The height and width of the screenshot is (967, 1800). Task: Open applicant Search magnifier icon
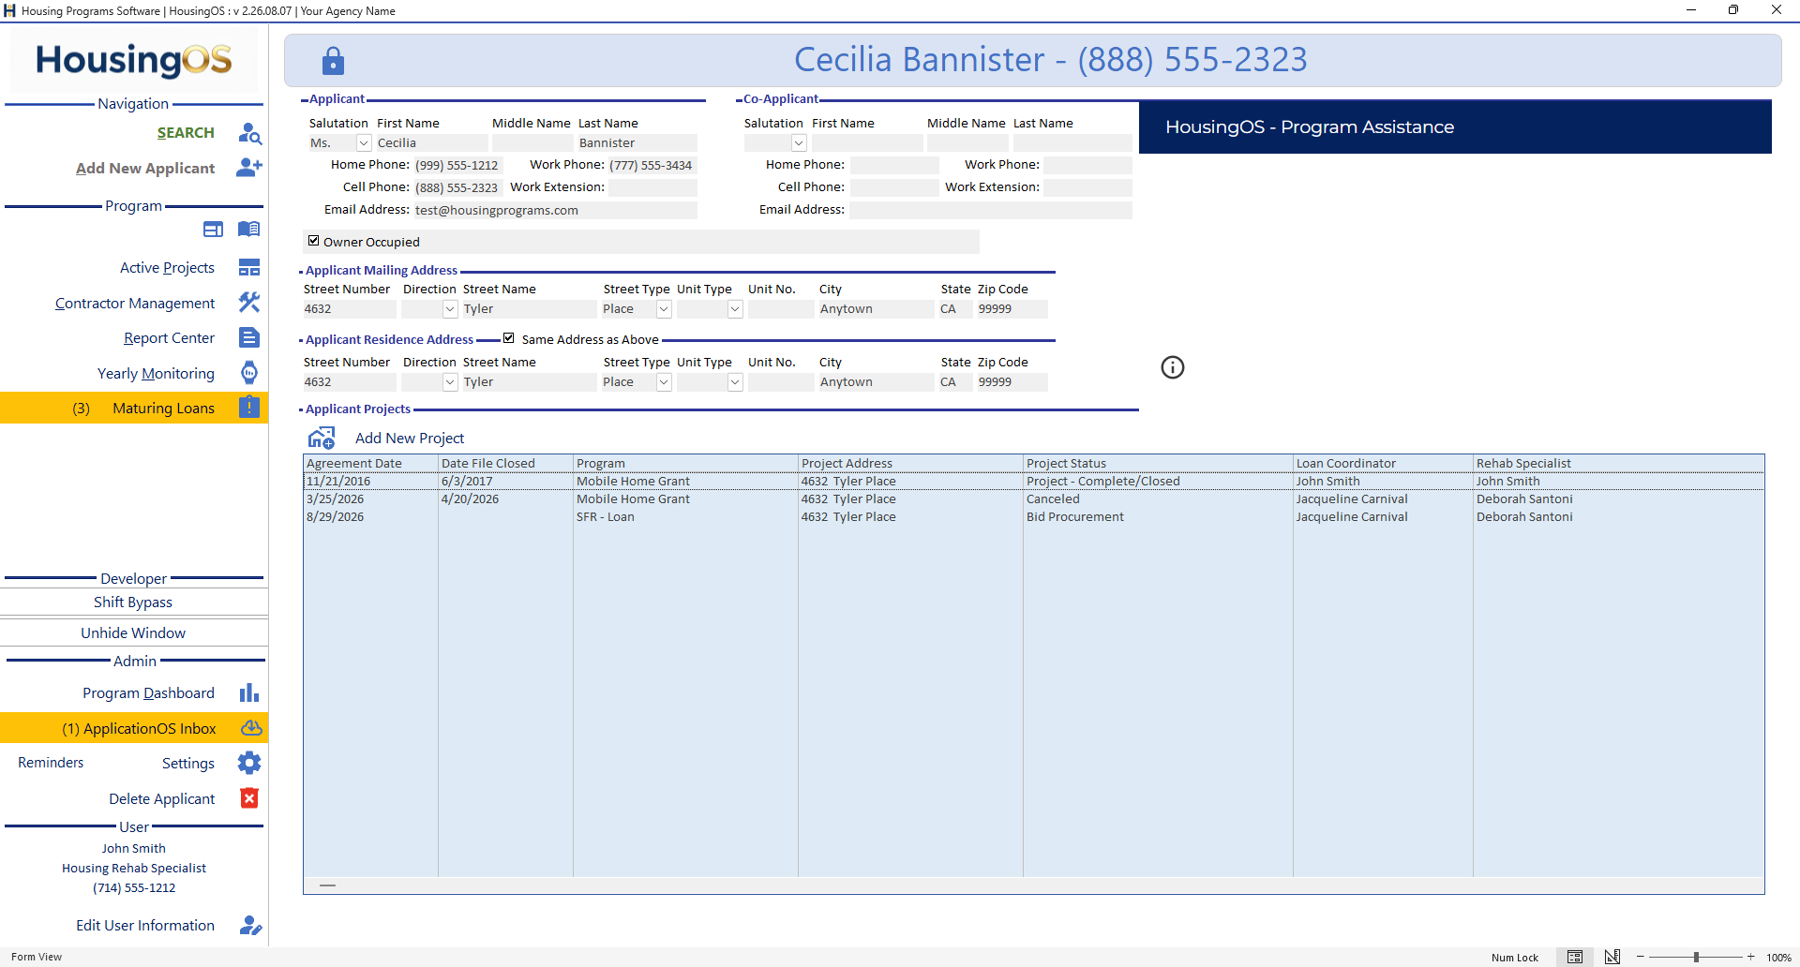coord(249,133)
